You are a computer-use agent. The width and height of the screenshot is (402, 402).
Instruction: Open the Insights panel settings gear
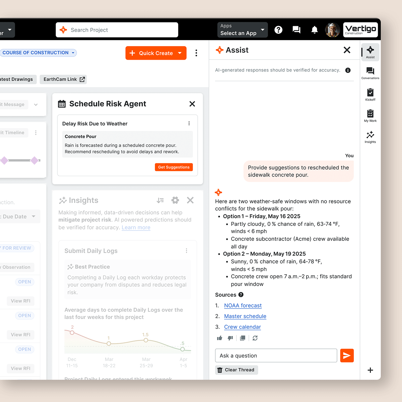click(x=175, y=200)
